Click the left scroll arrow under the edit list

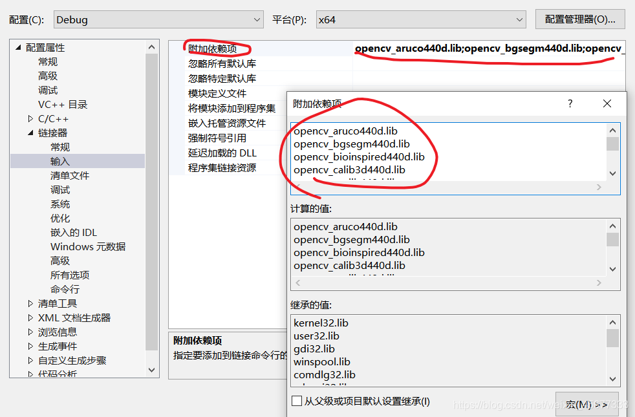point(297,187)
